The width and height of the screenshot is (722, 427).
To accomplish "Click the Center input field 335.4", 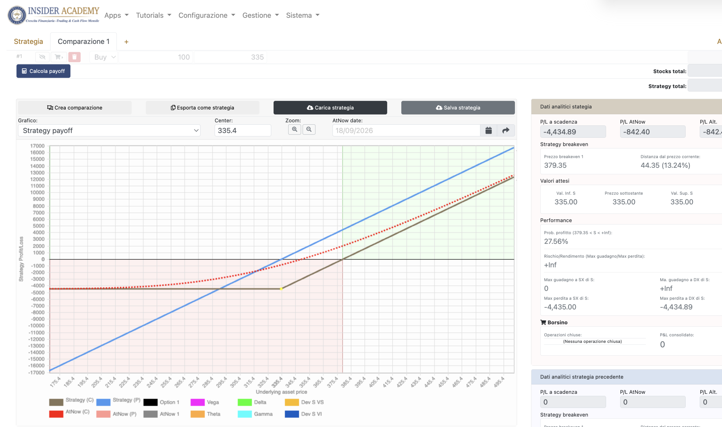I will coord(243,130).
